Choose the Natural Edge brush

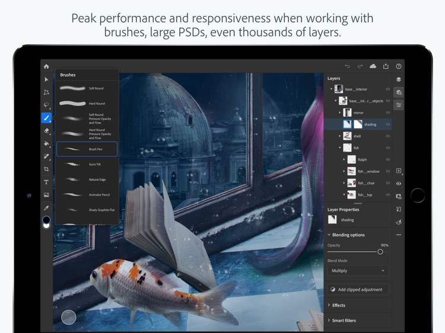[x=87, y=180]
